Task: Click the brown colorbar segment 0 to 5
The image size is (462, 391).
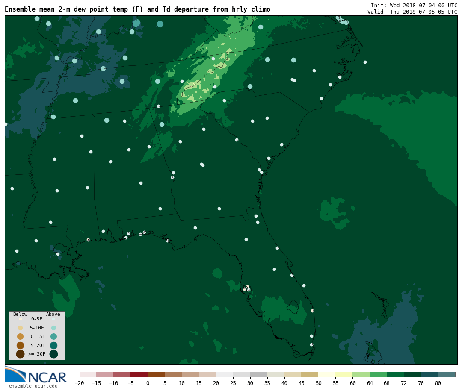Action: click(157, 375)
